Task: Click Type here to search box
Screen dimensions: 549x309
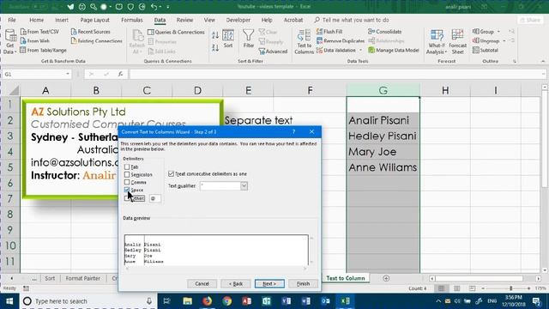Action: point(87,301)
